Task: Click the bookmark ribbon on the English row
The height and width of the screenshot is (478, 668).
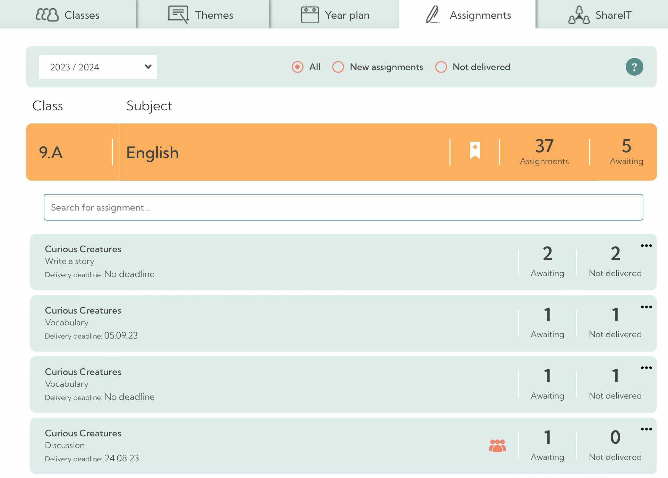Action: 474,150
